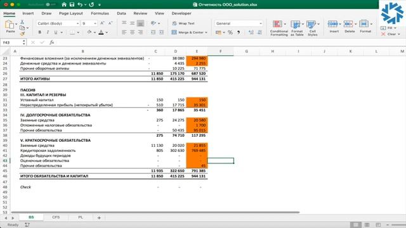Cancel formula entry with the X icon
406x228 pixels.
[x=33, y=42]
